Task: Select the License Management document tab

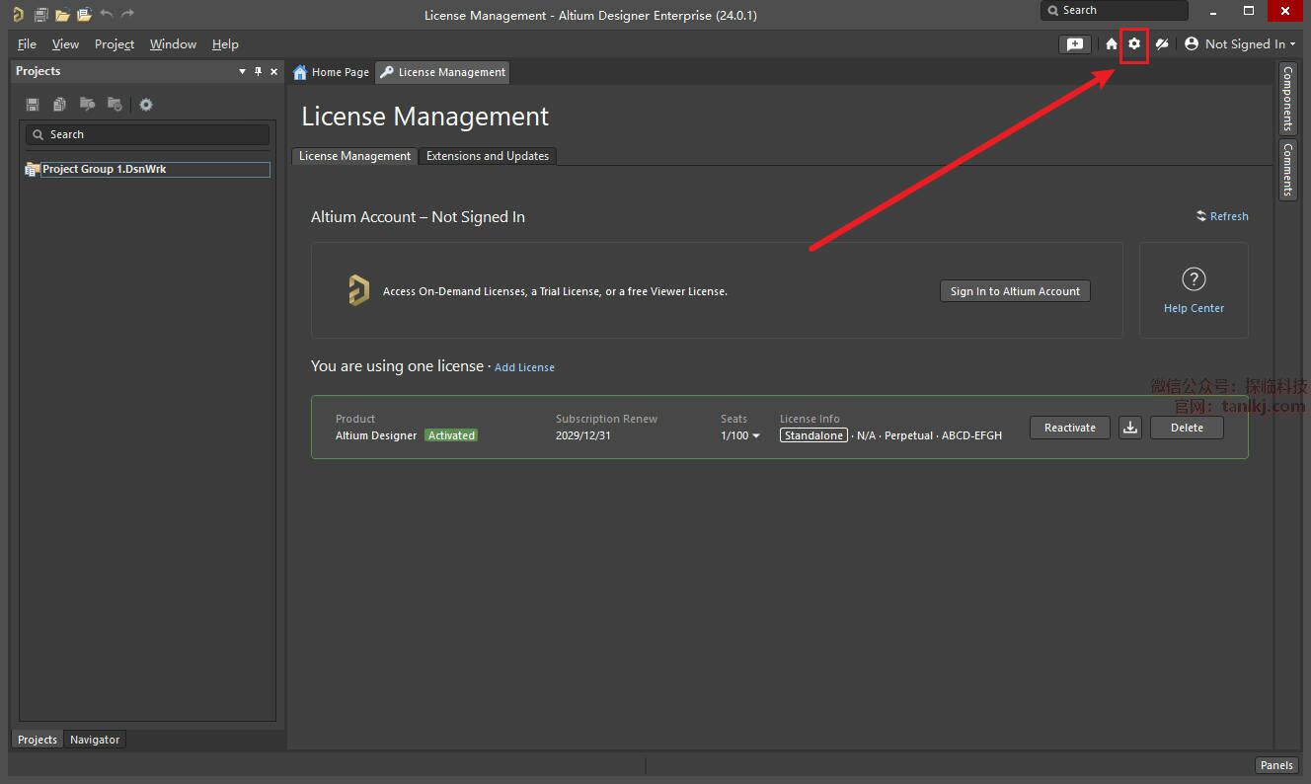Action: [442, 72]
